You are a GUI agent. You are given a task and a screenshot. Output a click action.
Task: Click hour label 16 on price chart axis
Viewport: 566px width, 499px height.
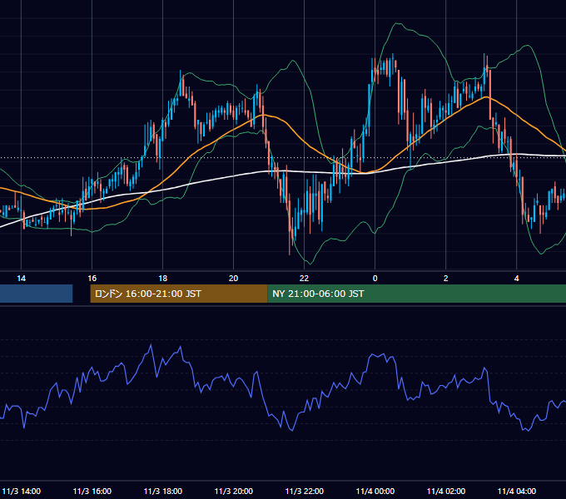[92, 278]
